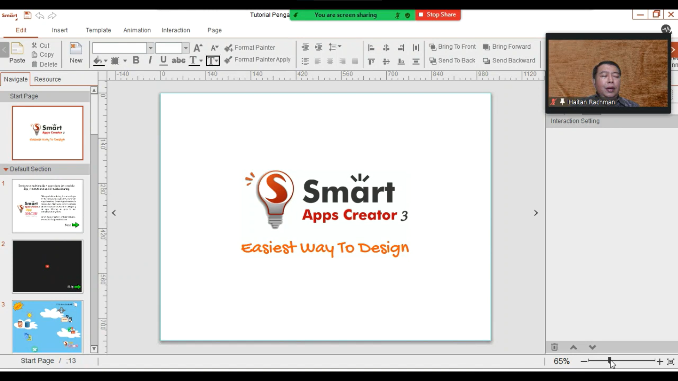678x381 pixels.
Task: Go to previous page arrow
Action: pyautogui.click(x=114, y=213)
